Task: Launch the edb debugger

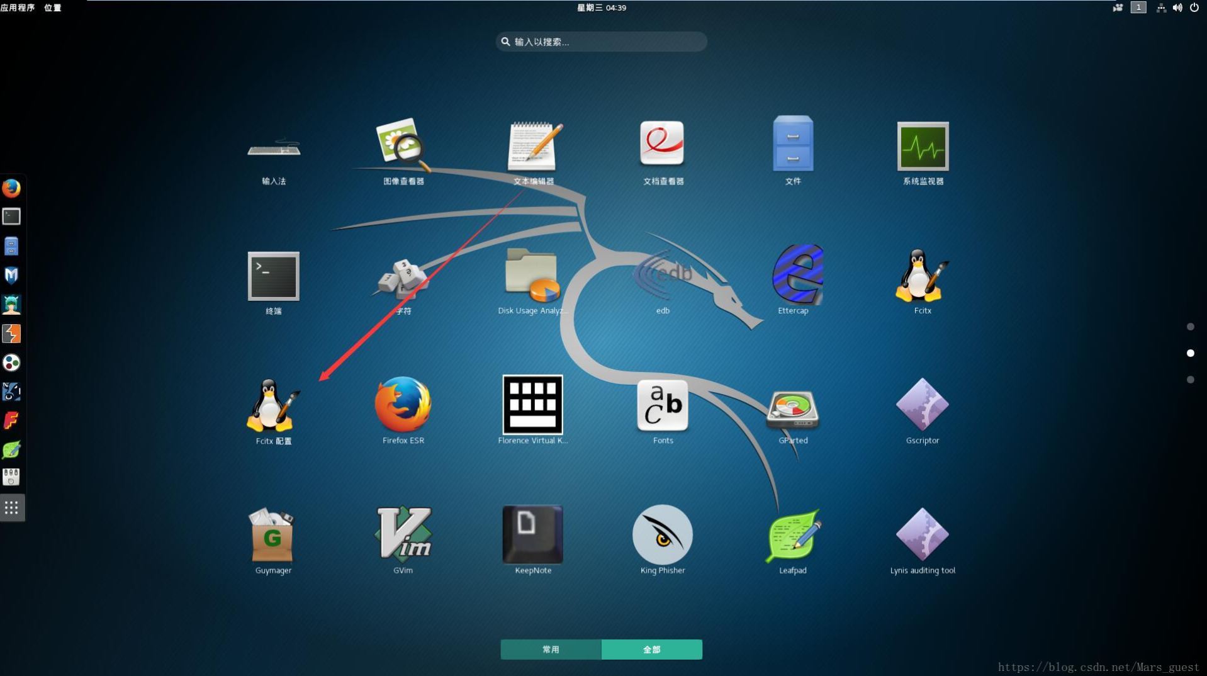Action: (x=663, y=281)
